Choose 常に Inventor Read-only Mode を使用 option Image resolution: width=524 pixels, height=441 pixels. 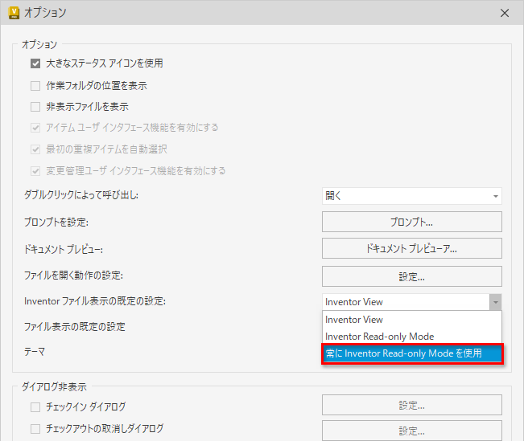coord(412,353)
